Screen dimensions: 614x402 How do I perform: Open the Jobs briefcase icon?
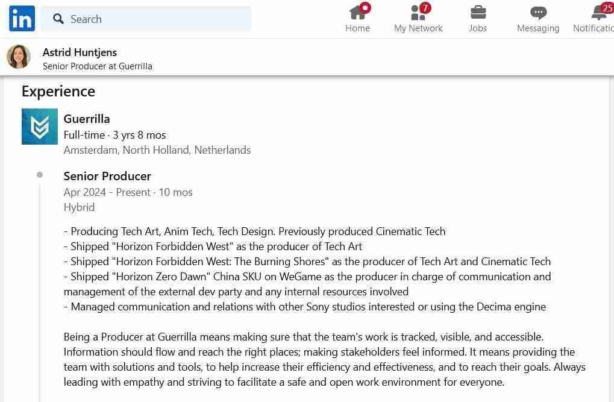[478, 12]
